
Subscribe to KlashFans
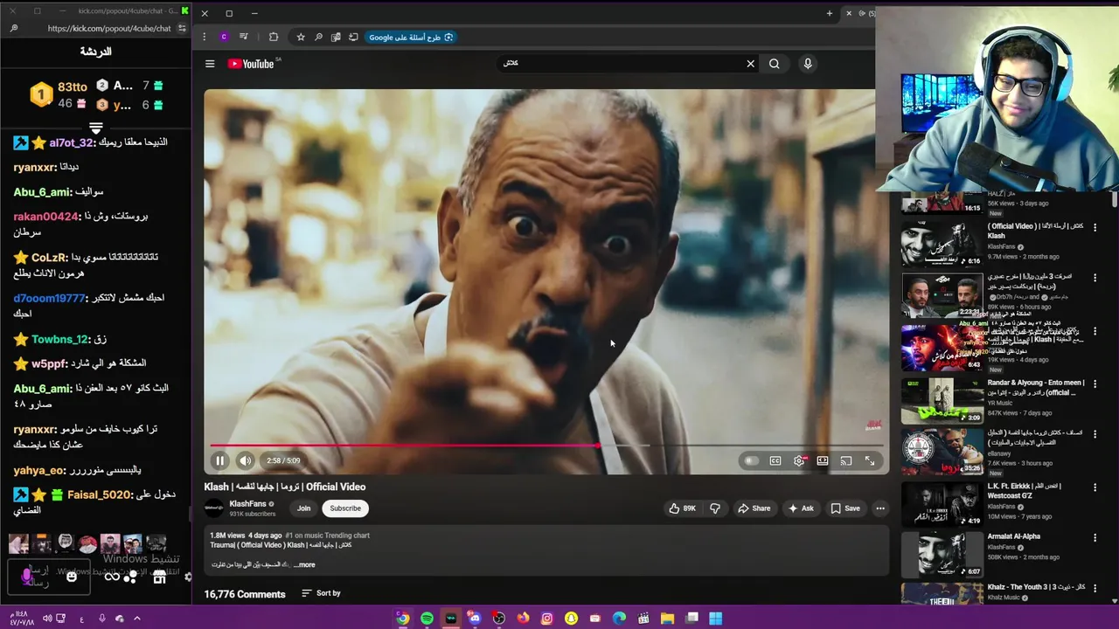tap(345, 508)
